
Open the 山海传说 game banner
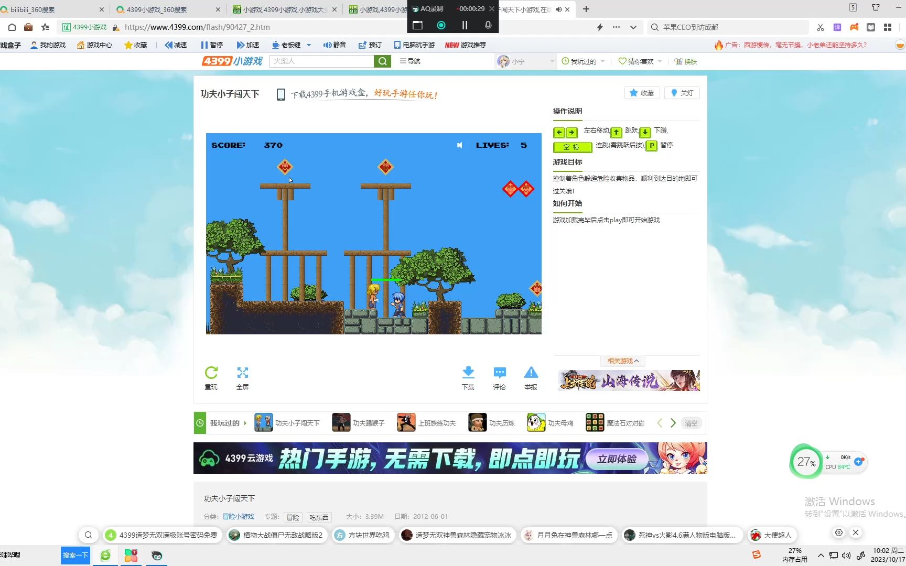[x=629, y=380]
